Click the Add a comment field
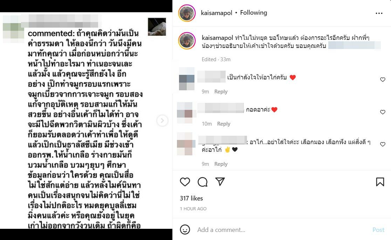 (x=282, y=230)
